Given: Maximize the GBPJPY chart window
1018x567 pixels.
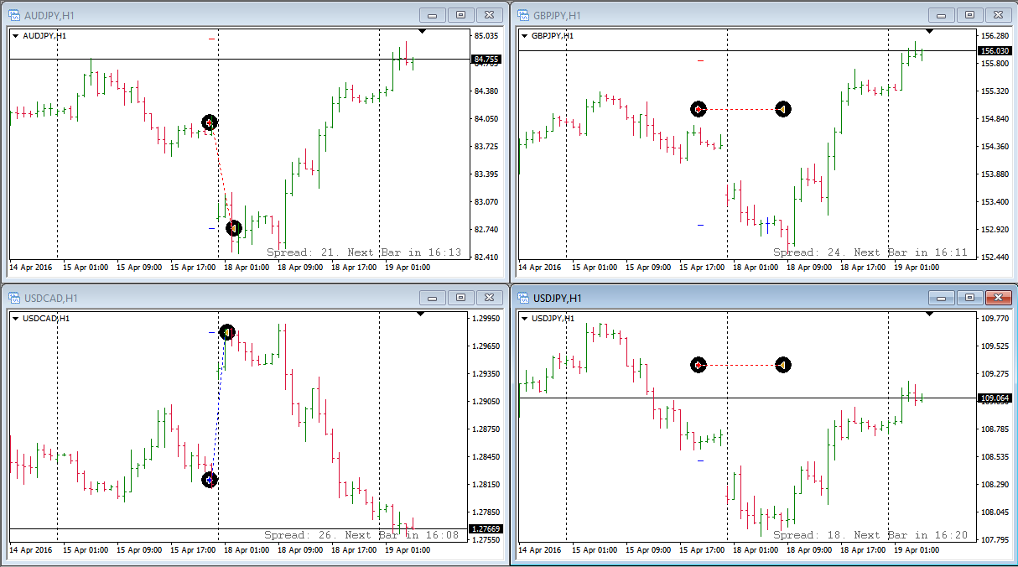Looking at the screenshot, I should 970,15.
